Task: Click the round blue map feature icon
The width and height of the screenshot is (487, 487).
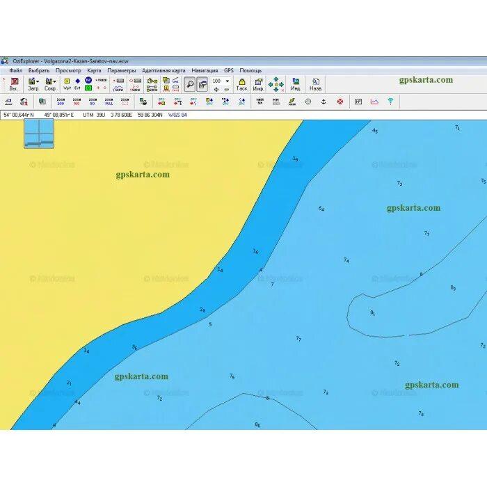Action: click(88, 80)
